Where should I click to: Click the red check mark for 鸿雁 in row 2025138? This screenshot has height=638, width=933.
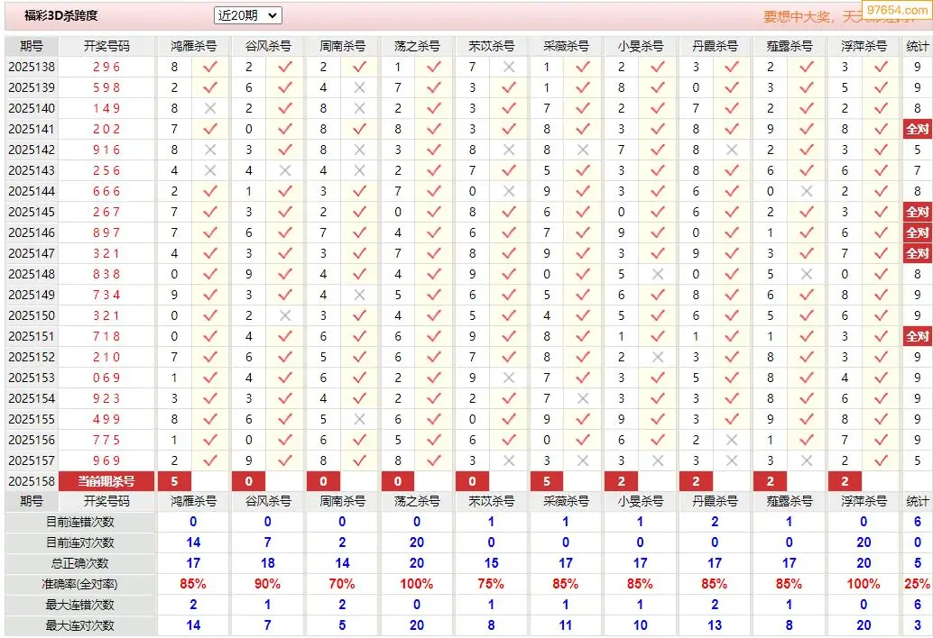(210, 67)
